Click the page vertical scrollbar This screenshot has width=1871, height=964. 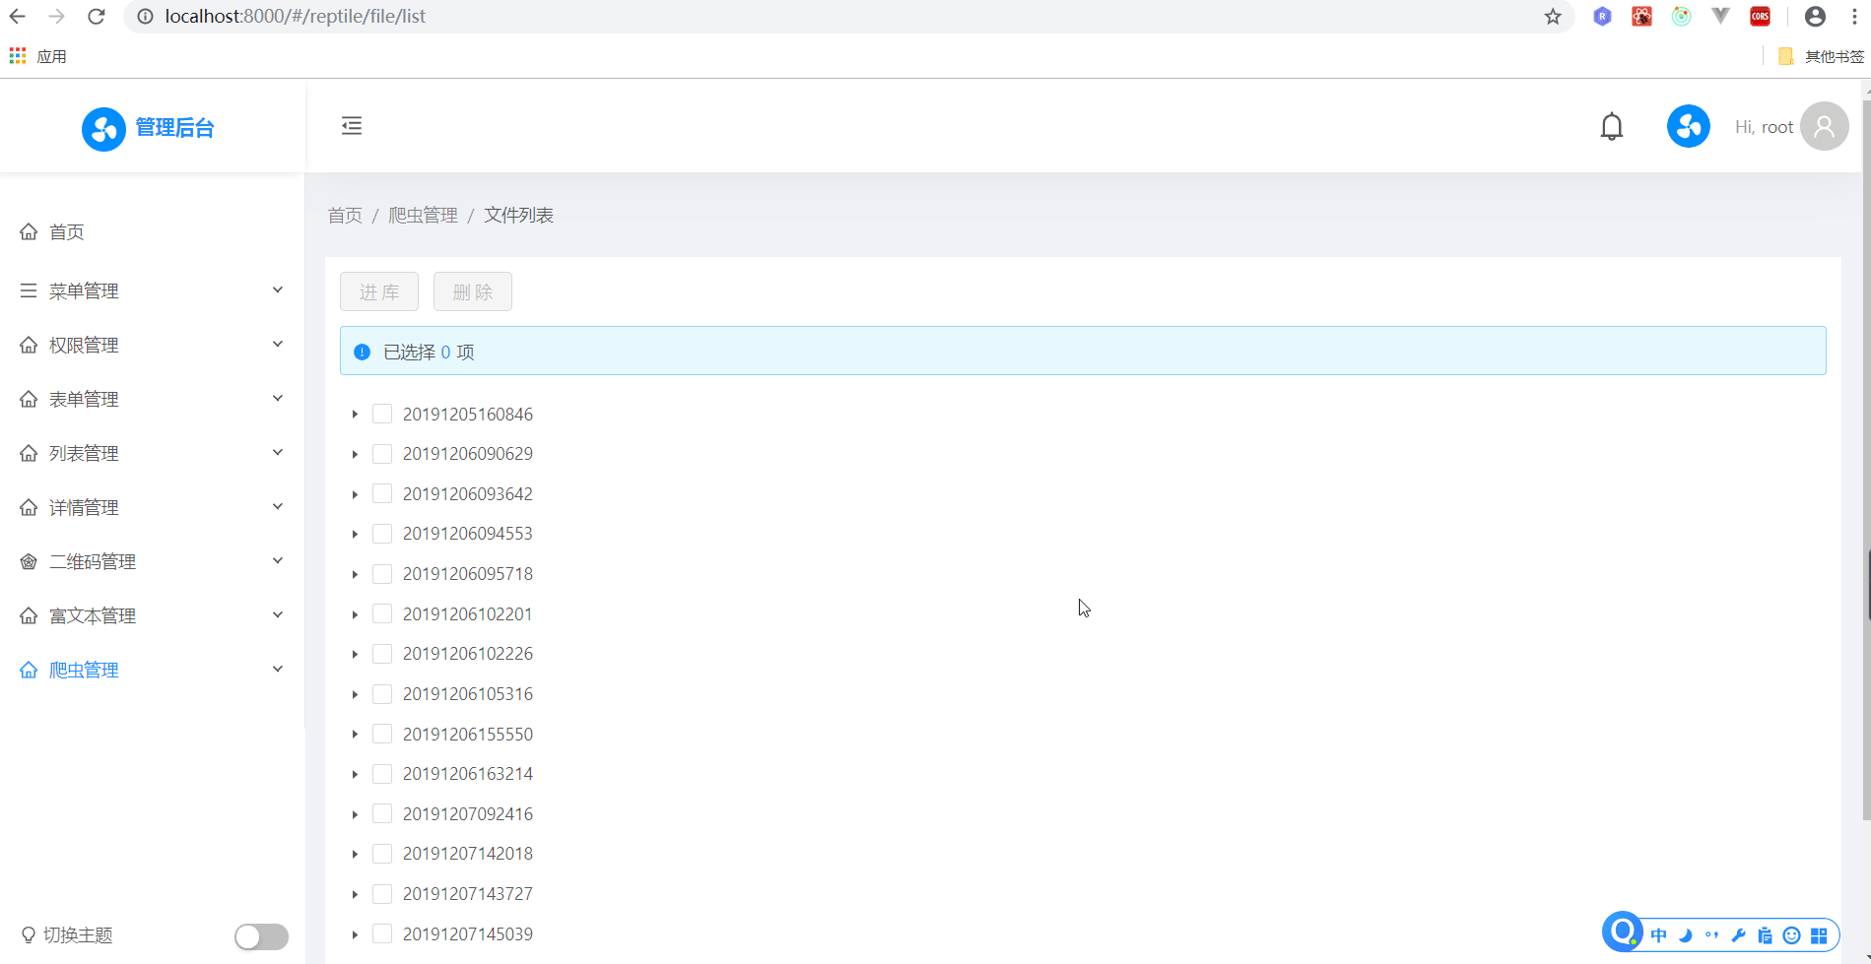coord(1866,458)
